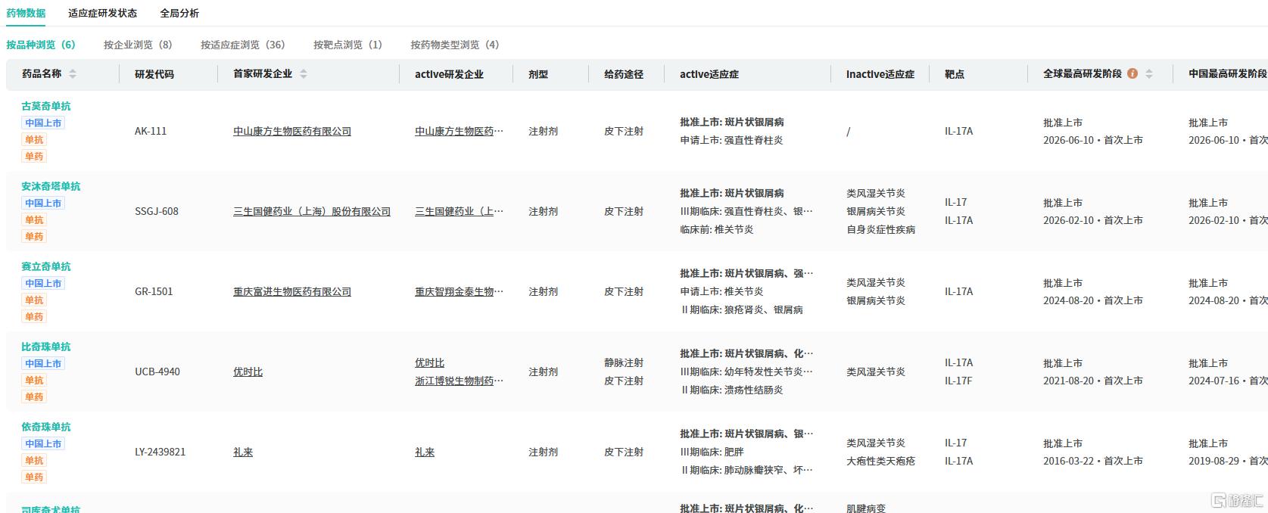Select 按药物类型浏览 (4) view

454,45
